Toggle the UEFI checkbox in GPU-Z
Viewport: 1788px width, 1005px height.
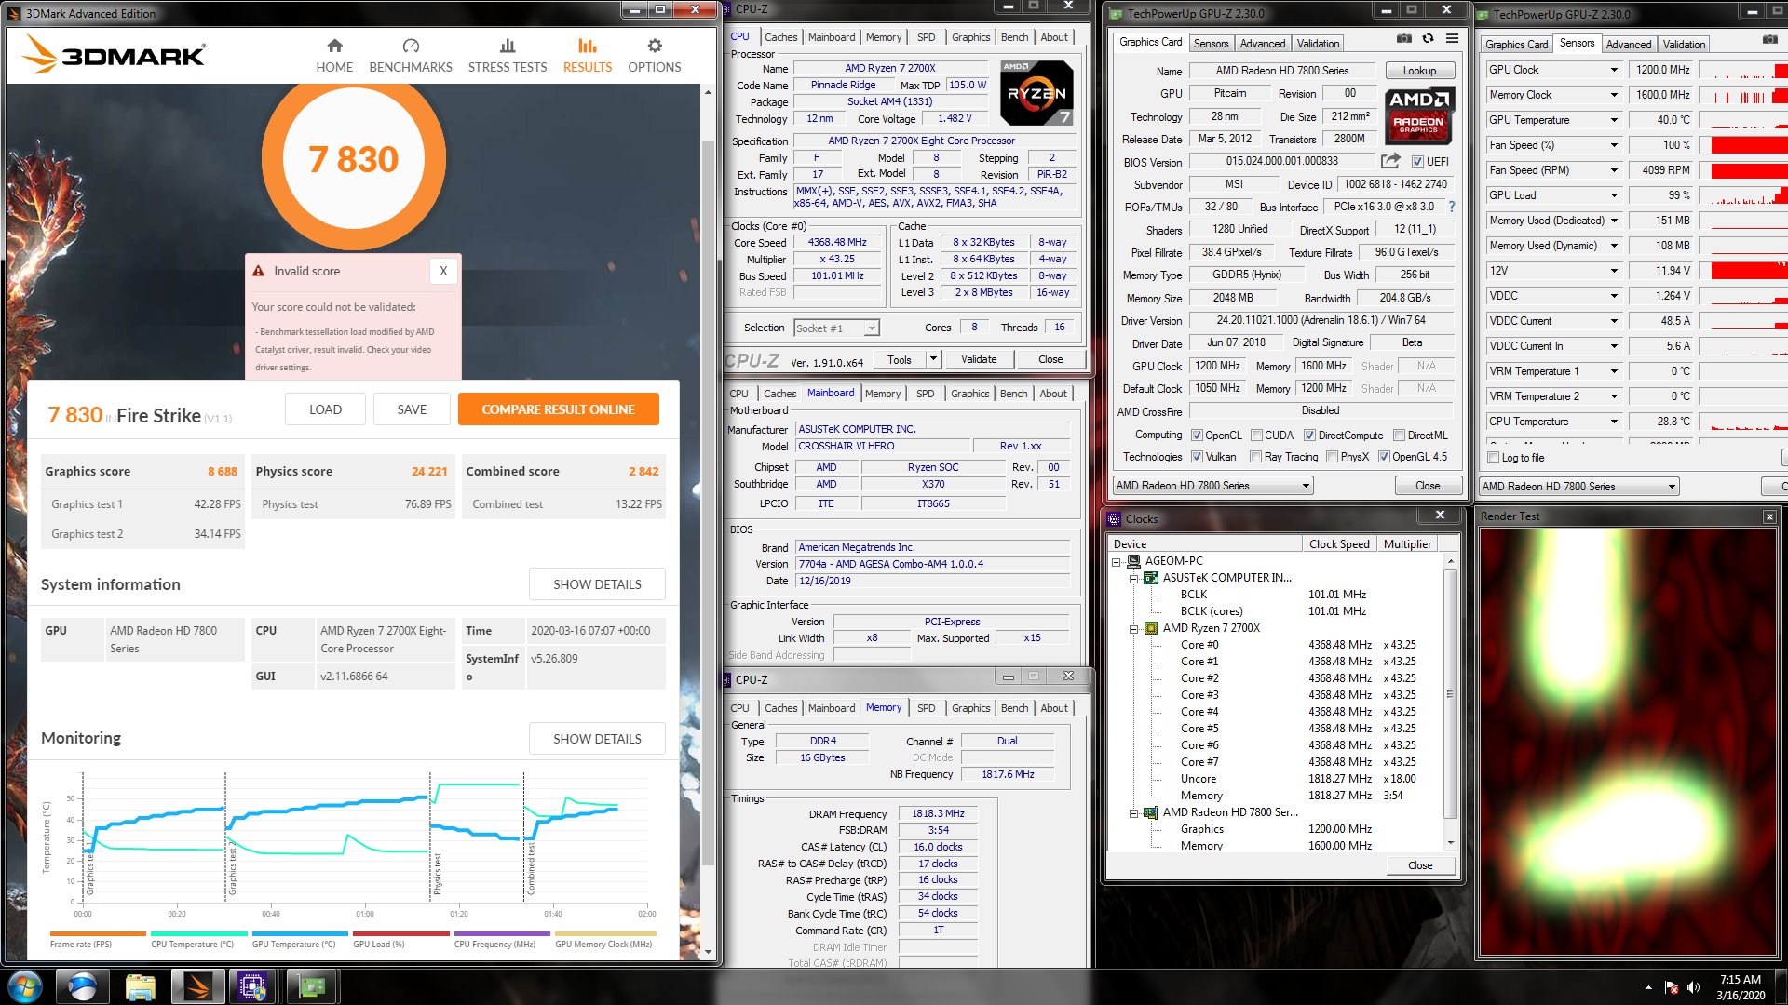[1417, 162]
